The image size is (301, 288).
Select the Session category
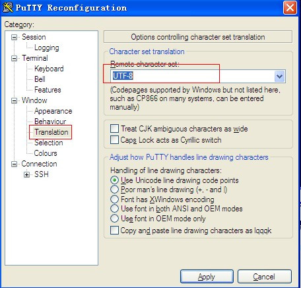[34, 37]
